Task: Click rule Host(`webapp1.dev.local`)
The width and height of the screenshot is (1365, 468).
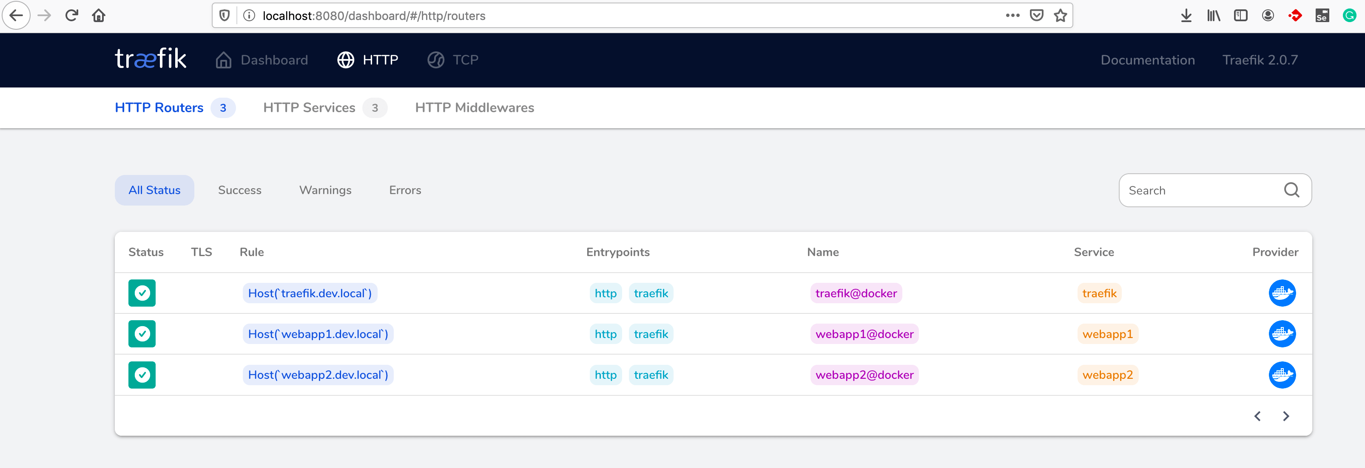Action: pos(318,334)
